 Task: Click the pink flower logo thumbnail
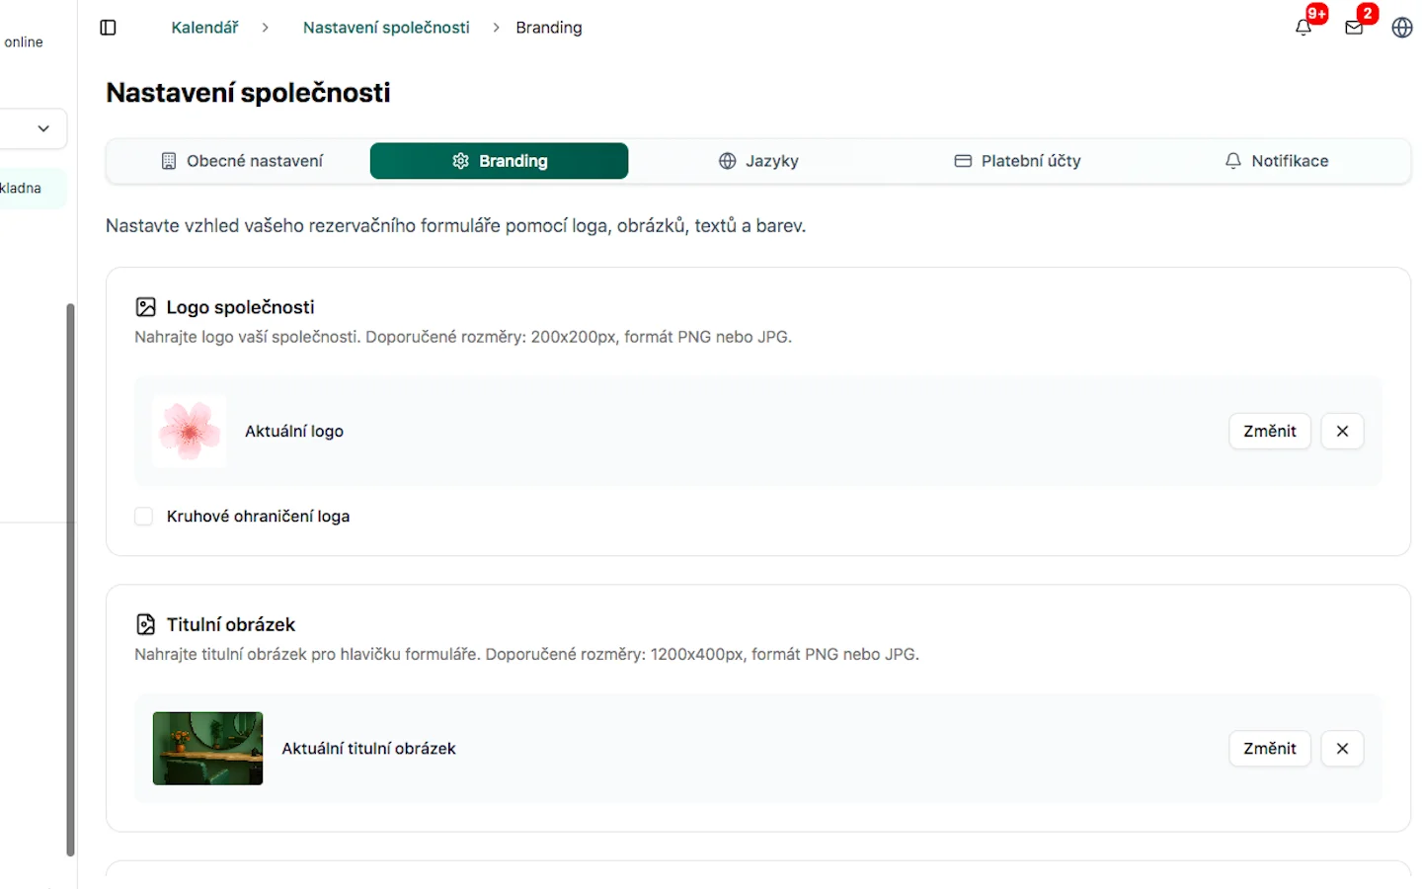pyautogui.click(x=190, y=431)
